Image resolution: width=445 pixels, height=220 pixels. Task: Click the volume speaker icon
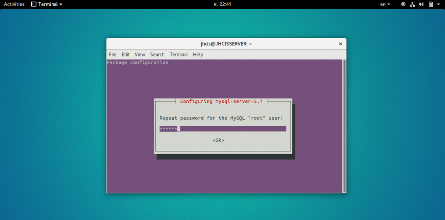[x=422, y=4]
